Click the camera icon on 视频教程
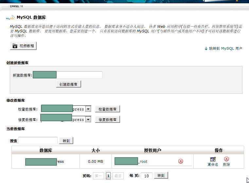The height and width of the screenshot is (183, 249). [x=15, y=46]
